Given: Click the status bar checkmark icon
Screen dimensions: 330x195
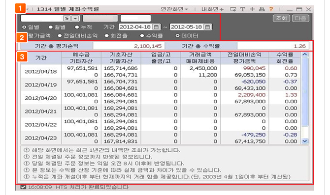Looking at the screenshot, I should pos(23,187).
